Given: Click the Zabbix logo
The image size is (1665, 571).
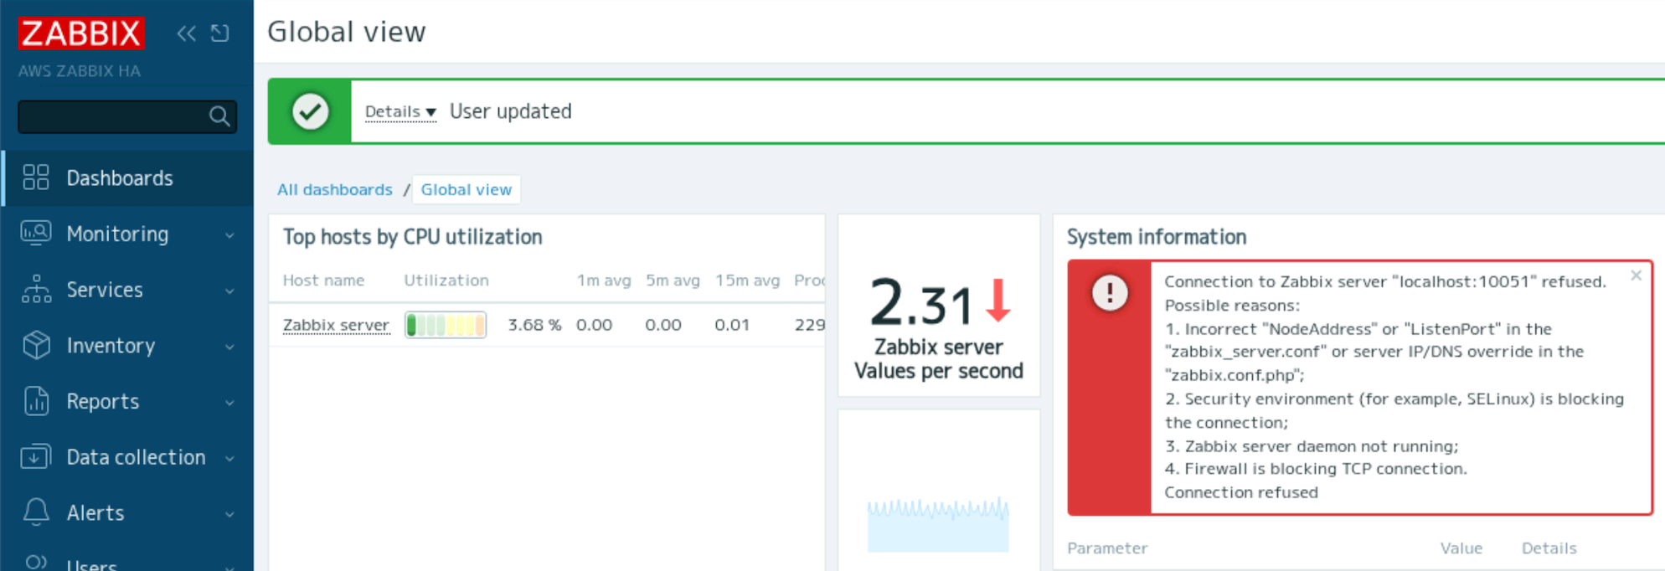Looking at the screenshot, I should (x=81, y=33).
